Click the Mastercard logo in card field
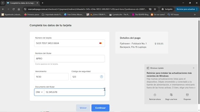200x112 pixels. click(x=101, y=43)
